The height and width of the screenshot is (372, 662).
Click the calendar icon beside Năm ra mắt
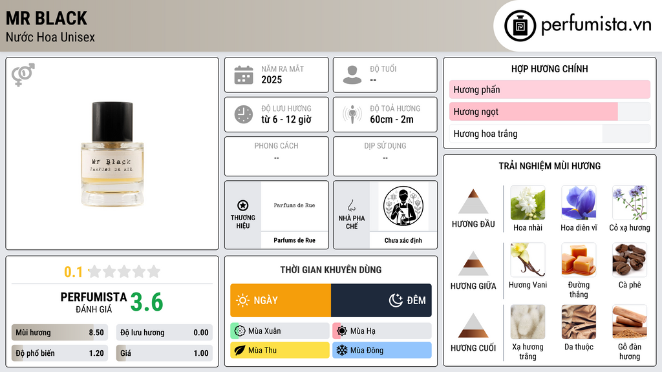[244, 75]
